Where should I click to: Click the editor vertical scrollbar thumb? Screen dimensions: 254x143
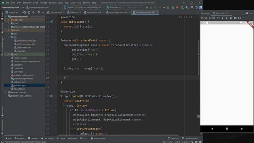198,57
